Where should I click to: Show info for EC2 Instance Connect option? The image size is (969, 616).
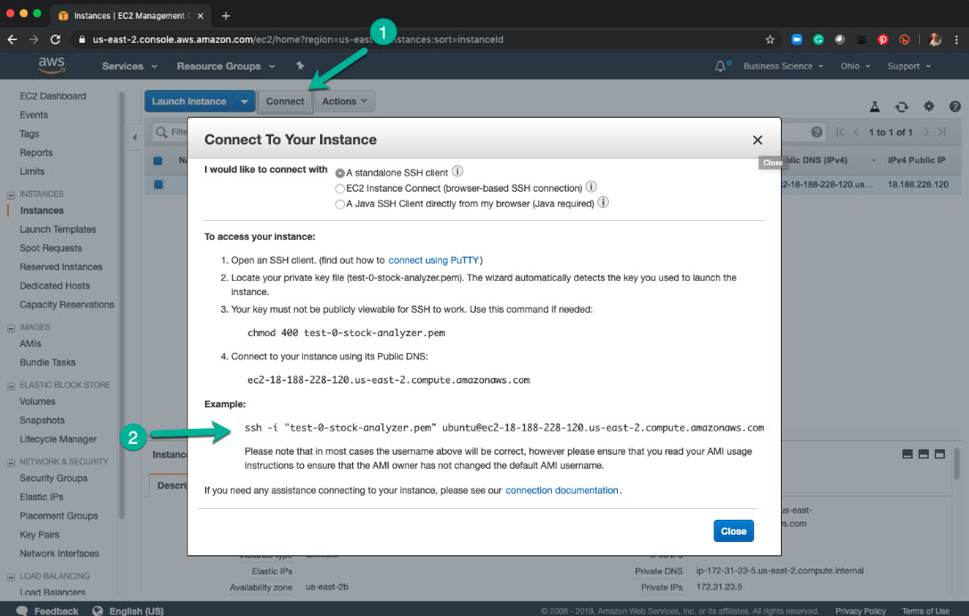coord(591,186)
